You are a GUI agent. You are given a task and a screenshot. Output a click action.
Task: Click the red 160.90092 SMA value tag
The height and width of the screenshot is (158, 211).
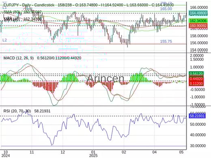click(x=198, y=26)
